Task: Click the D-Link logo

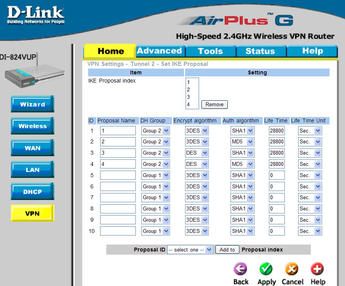Action: click(36, 15)
